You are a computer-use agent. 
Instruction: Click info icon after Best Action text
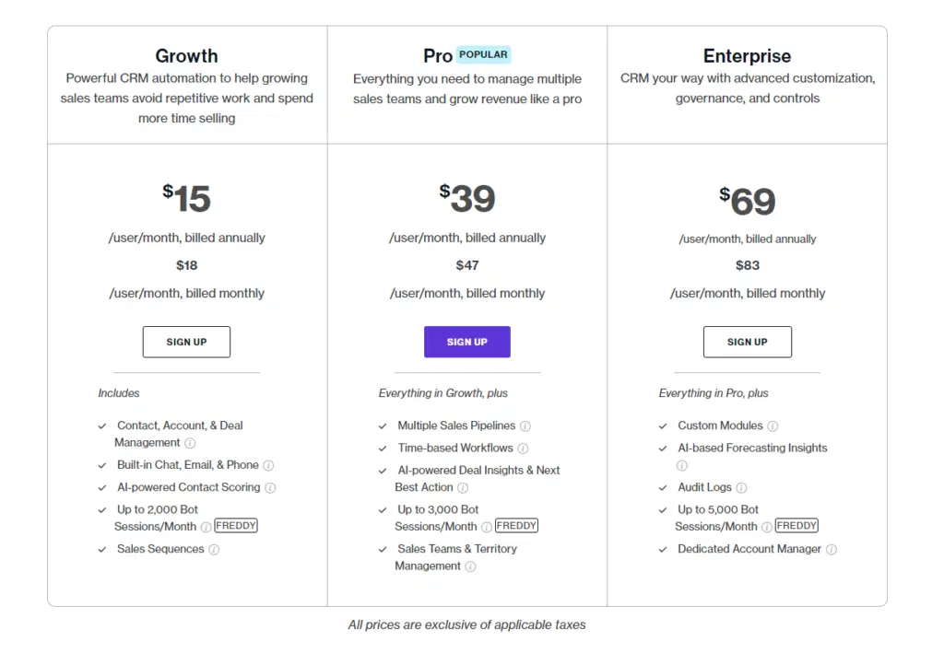tap(463, 488)
